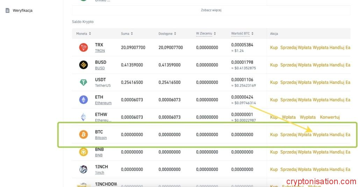This screenshot has height=187, width=358.
Task: Open the Bitcoin name link under BTC
Action: (x=101, y=138)
